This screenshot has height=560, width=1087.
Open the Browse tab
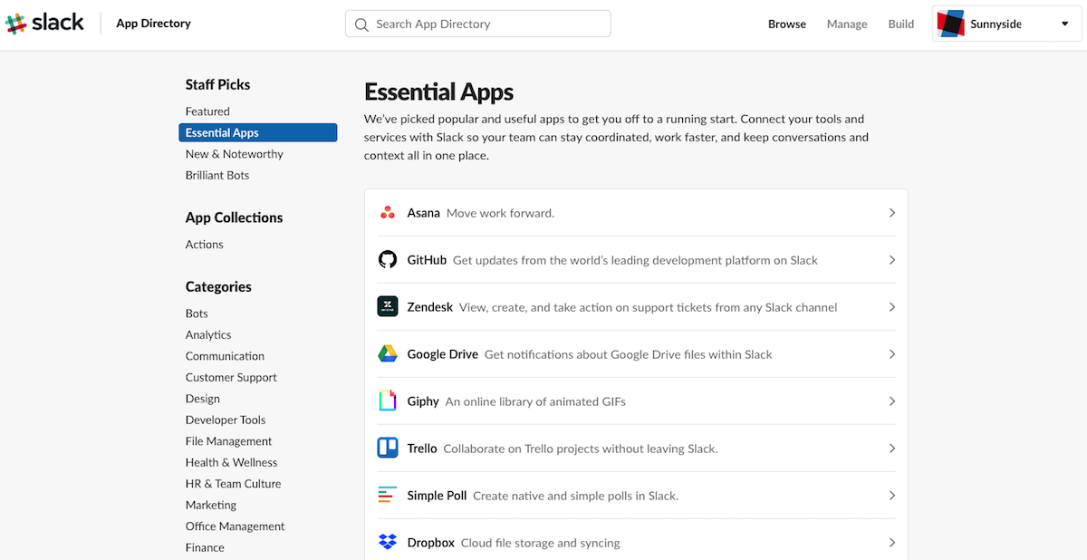pos(787,24)
